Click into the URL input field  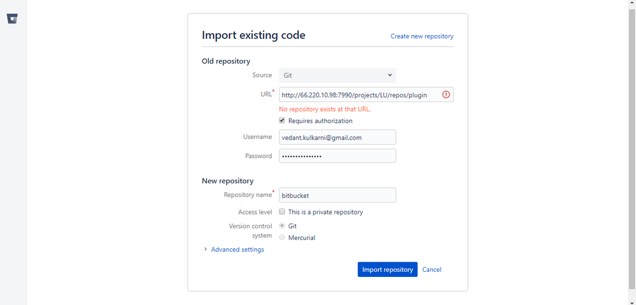[x=360, y=95]
